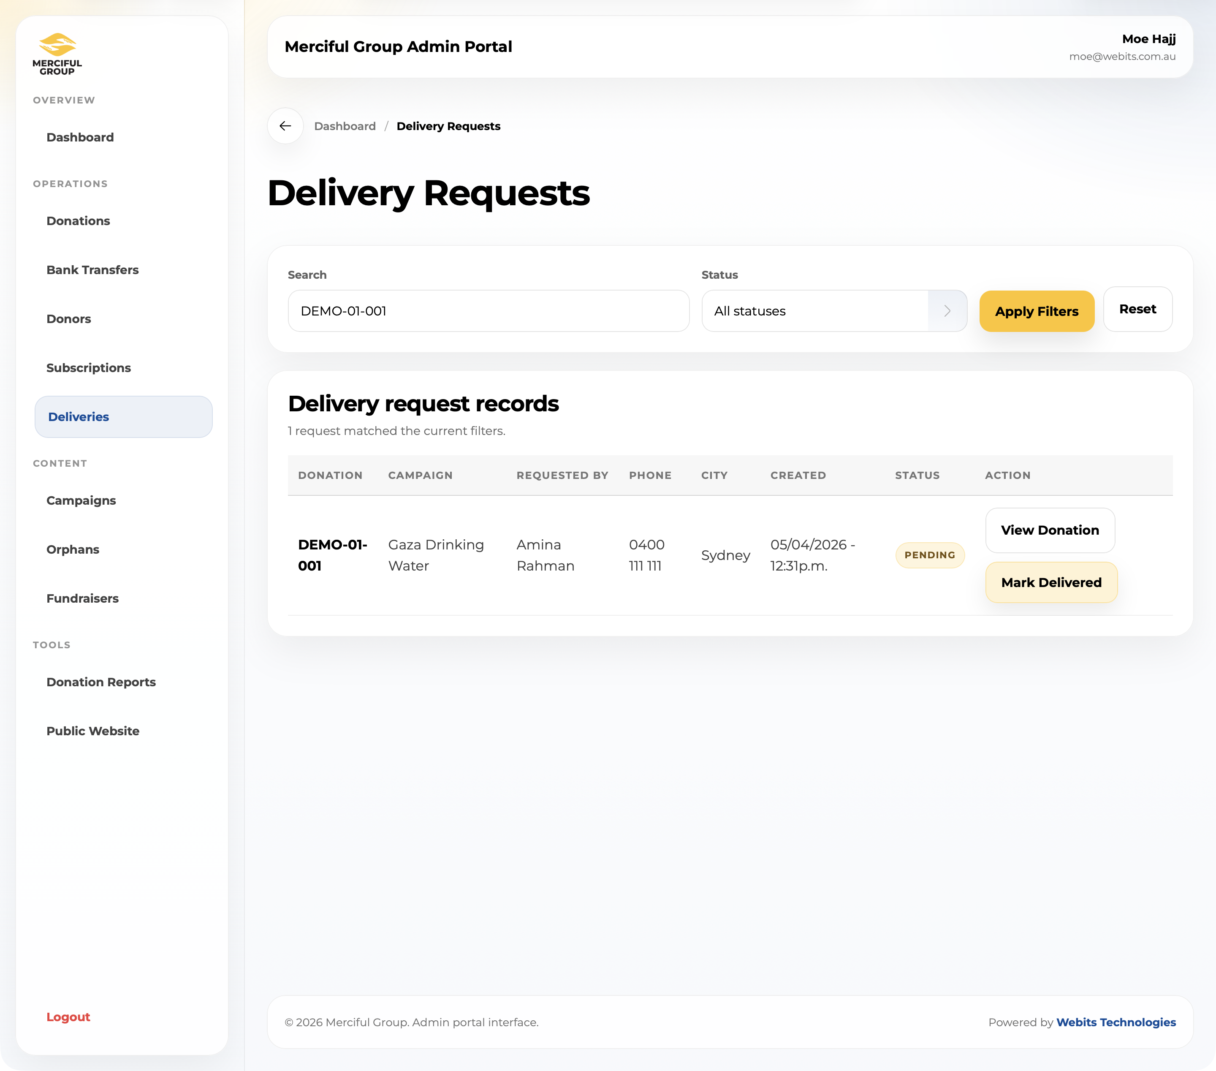
Task: Click the CAMPAIGN column header
Action: pyautogui.click(x=421, y=476)
